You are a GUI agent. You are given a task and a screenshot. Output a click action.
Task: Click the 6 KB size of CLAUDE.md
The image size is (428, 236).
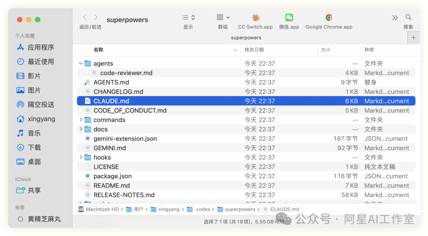click(351, 101)
